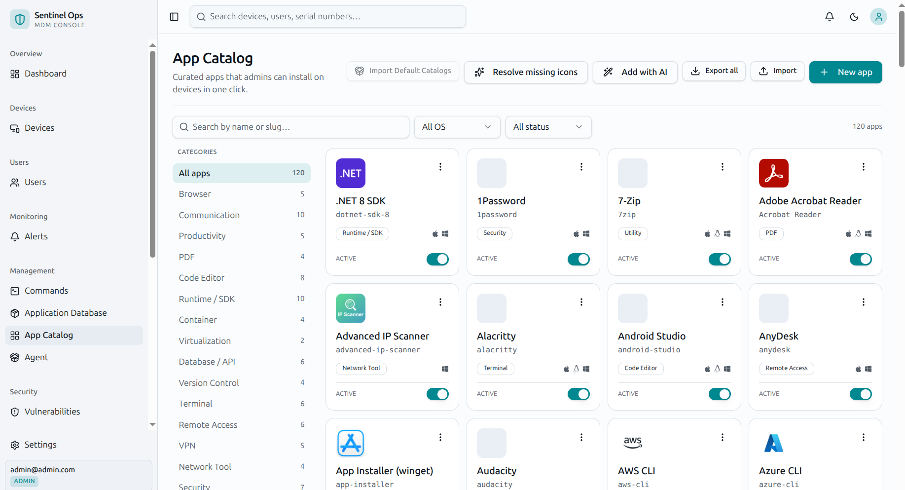
Task: Click the Sentinel Ops shield logo
Action: (20, 19)
